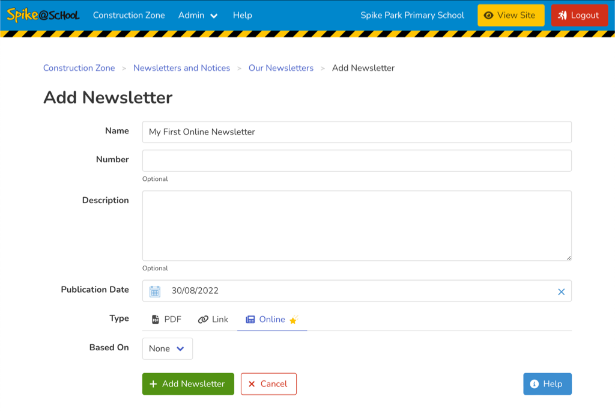Image resolution: width=615 pixels, height=411 pixels.
Task: Open the Help menu in the top bar
Action: pyautogui.click(x=242, y=15)
